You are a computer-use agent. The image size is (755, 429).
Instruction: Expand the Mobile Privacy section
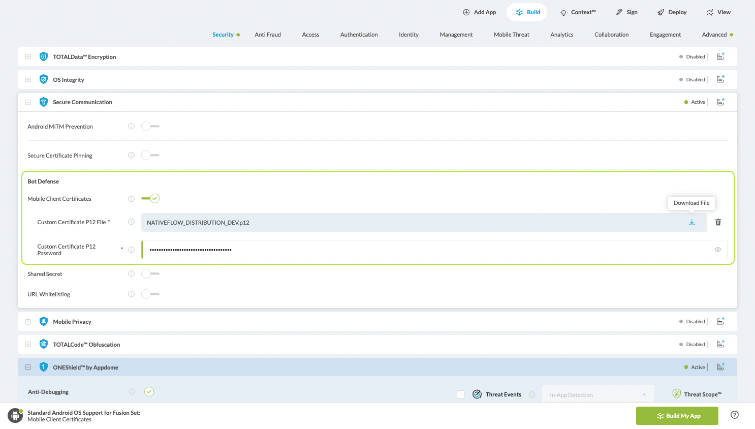coord(28,321)
